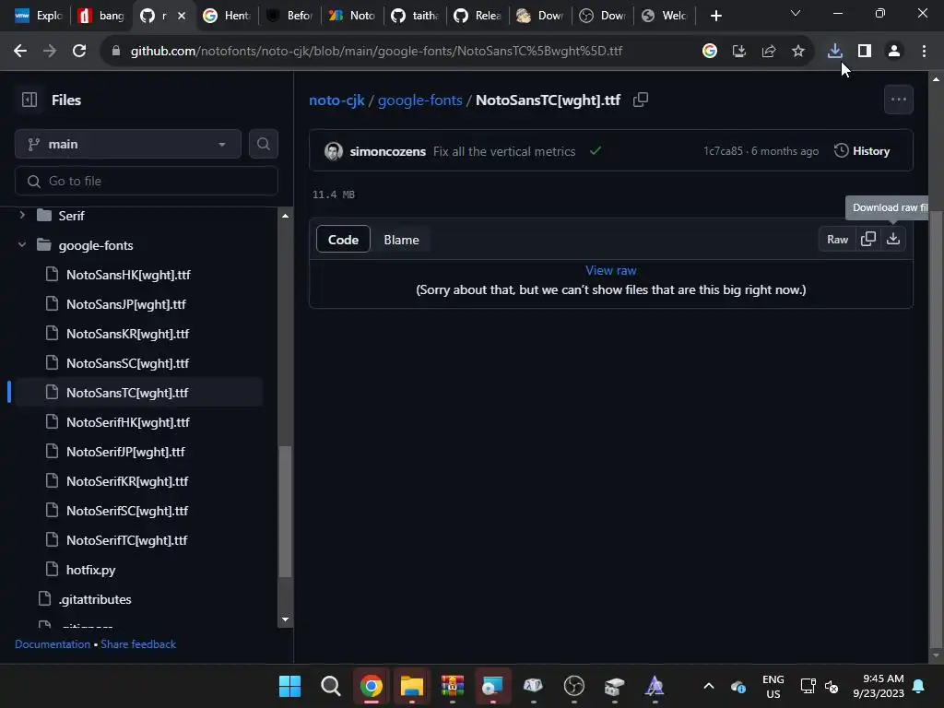The height and width of the screenshot is (708, 944).
Task: Open Windows Start menu
Action: pyautogui.click(x=289, y=686)
